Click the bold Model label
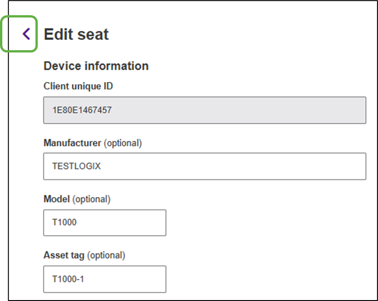 (56, 199)
